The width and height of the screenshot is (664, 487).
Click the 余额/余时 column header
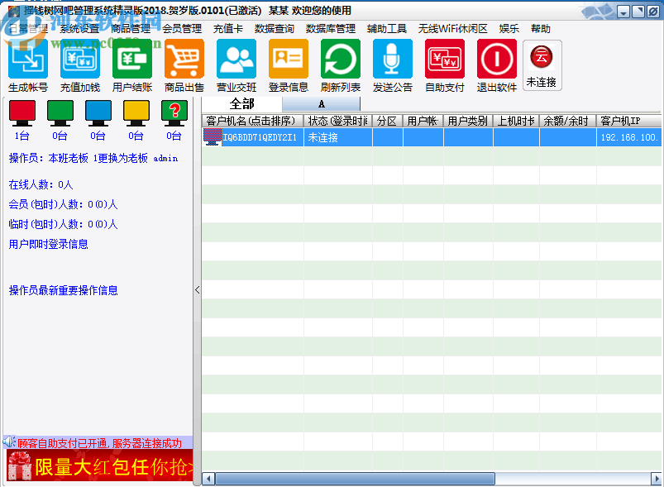coord(568,121)
